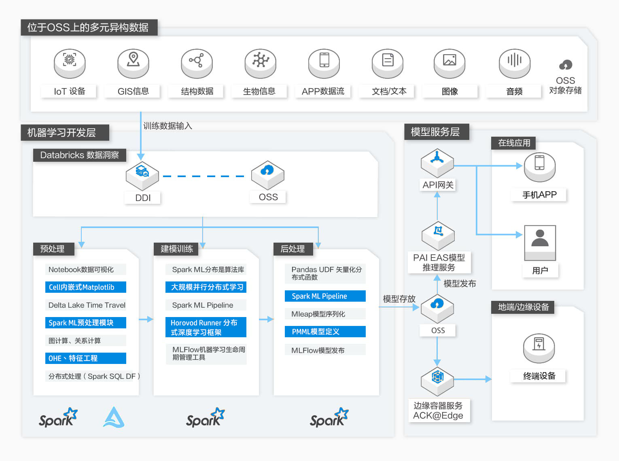Viewport: 619px width, 461px height.
Task: Select the ACK@Edge container cube icon
Action: [437, 381]
